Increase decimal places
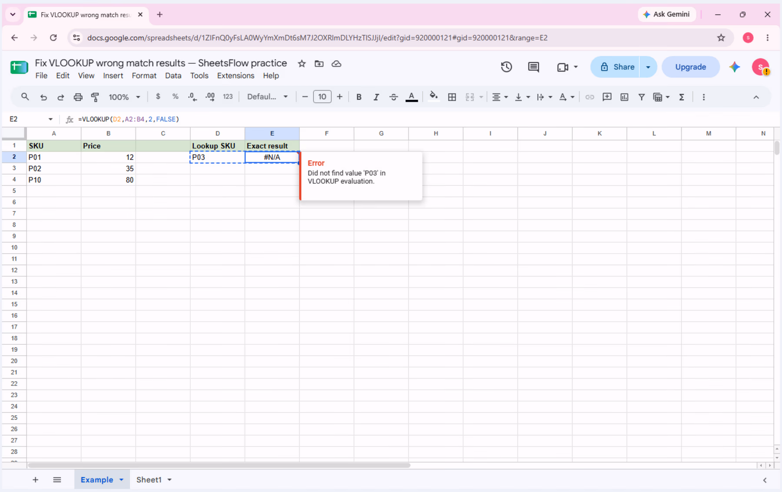Screen dimensions: 782x492 210,97
